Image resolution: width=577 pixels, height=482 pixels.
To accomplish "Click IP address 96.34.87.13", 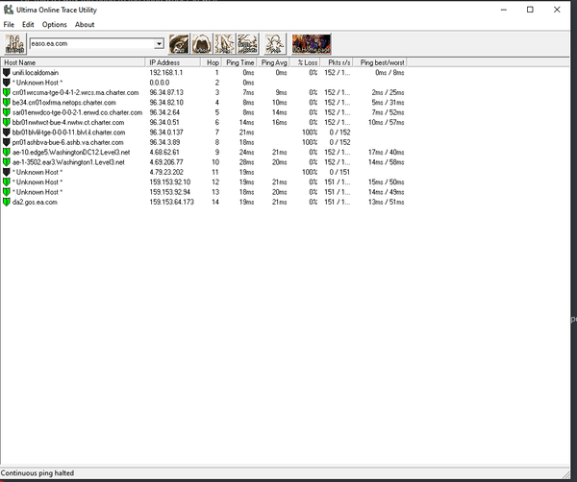I will click(166, 92).
